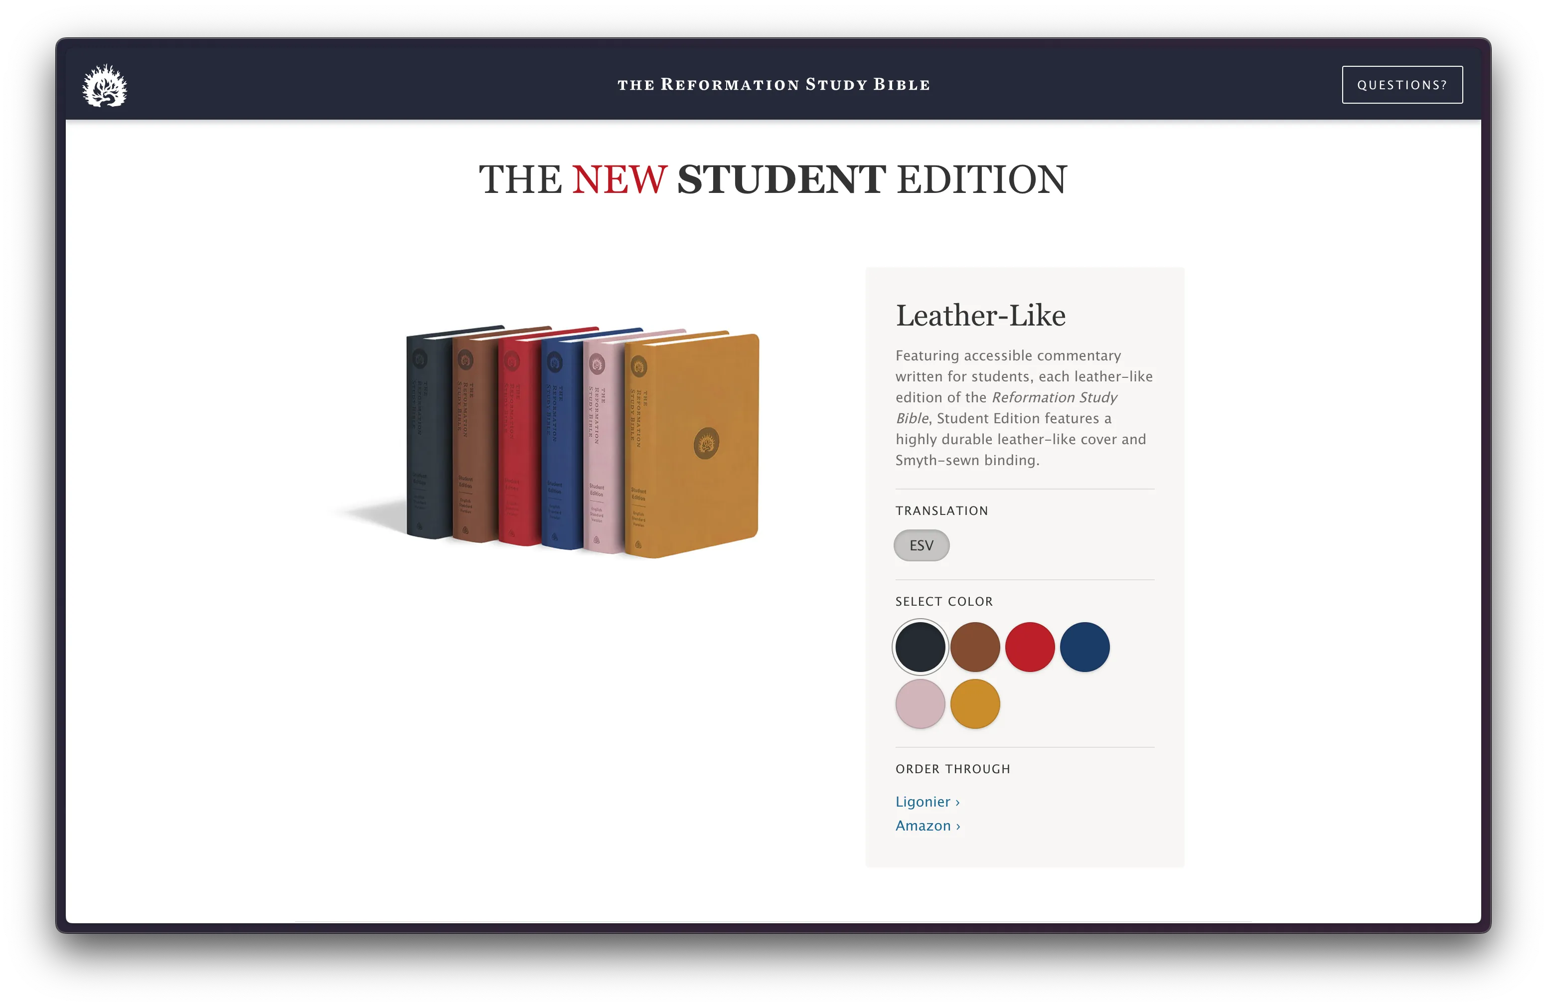
Task: Click The Reformation Study Bible header title
Action: 773,85
